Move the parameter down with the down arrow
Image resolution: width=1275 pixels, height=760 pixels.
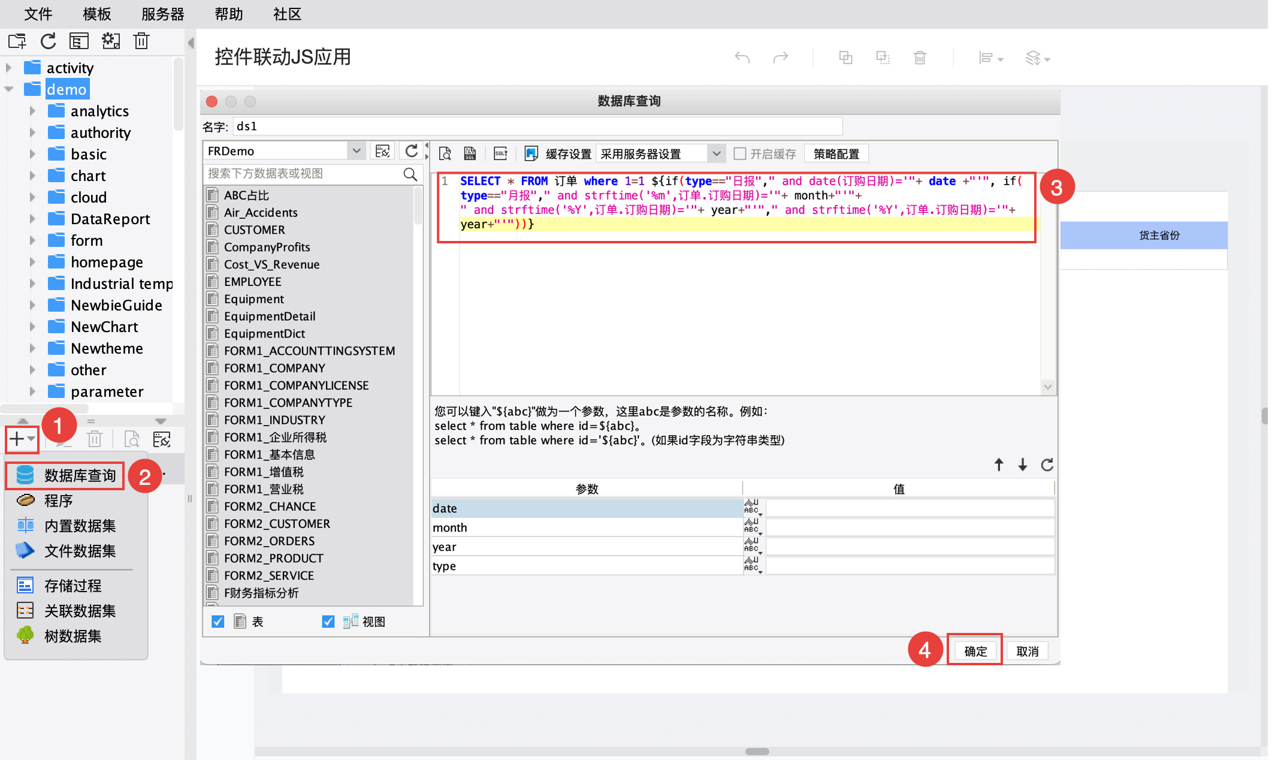1023,465
